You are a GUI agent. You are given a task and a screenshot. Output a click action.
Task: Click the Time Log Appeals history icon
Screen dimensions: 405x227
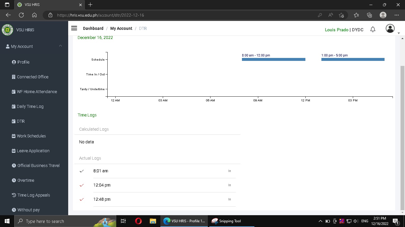click(x=14, y=195)
